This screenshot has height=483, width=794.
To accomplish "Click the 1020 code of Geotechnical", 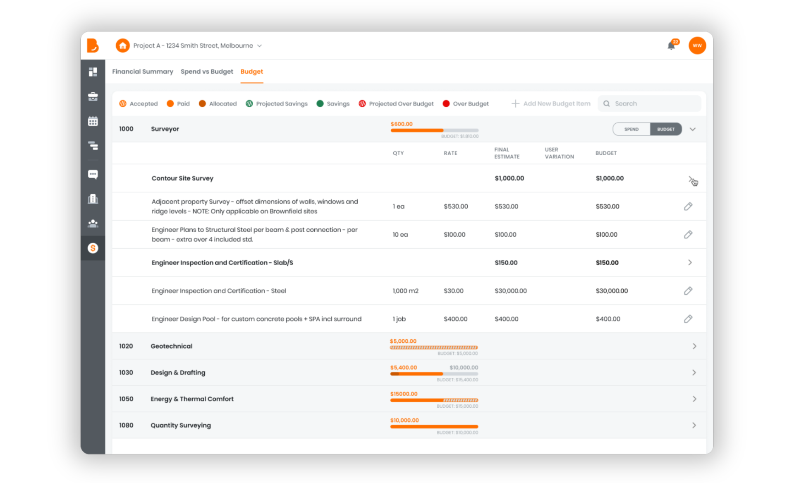I will (126, 346).
